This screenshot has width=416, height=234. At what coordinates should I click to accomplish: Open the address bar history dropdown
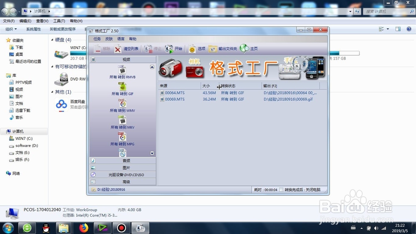(x=350, y=11)
